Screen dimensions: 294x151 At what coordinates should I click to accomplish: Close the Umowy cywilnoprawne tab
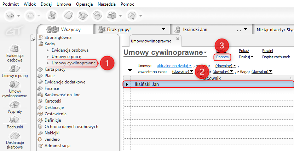(178, 39)
